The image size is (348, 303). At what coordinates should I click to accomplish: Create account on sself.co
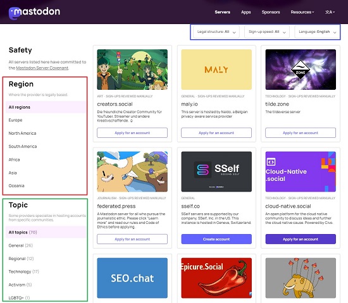(216, 239)
